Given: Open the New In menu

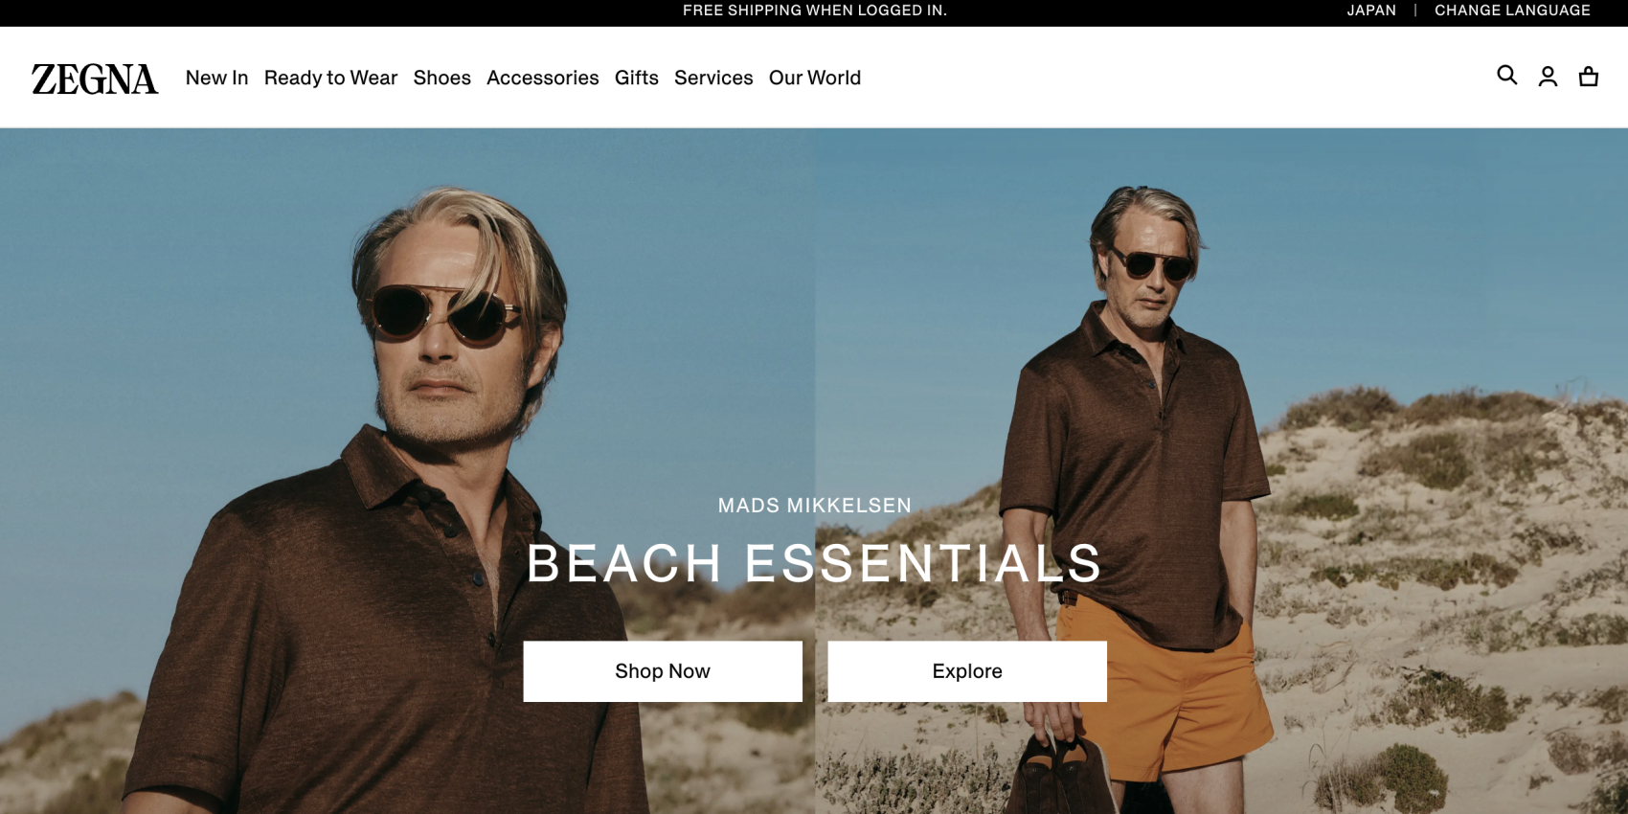Looking at the screenshot, I should (x=216, y=78).
